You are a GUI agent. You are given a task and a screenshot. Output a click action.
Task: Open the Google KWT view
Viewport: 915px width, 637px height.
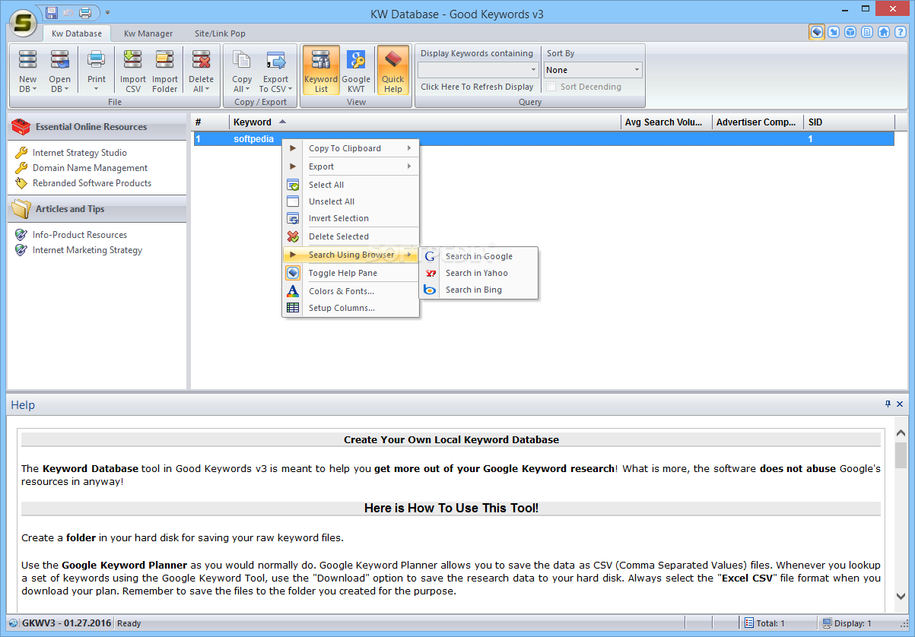coord(356,71)
